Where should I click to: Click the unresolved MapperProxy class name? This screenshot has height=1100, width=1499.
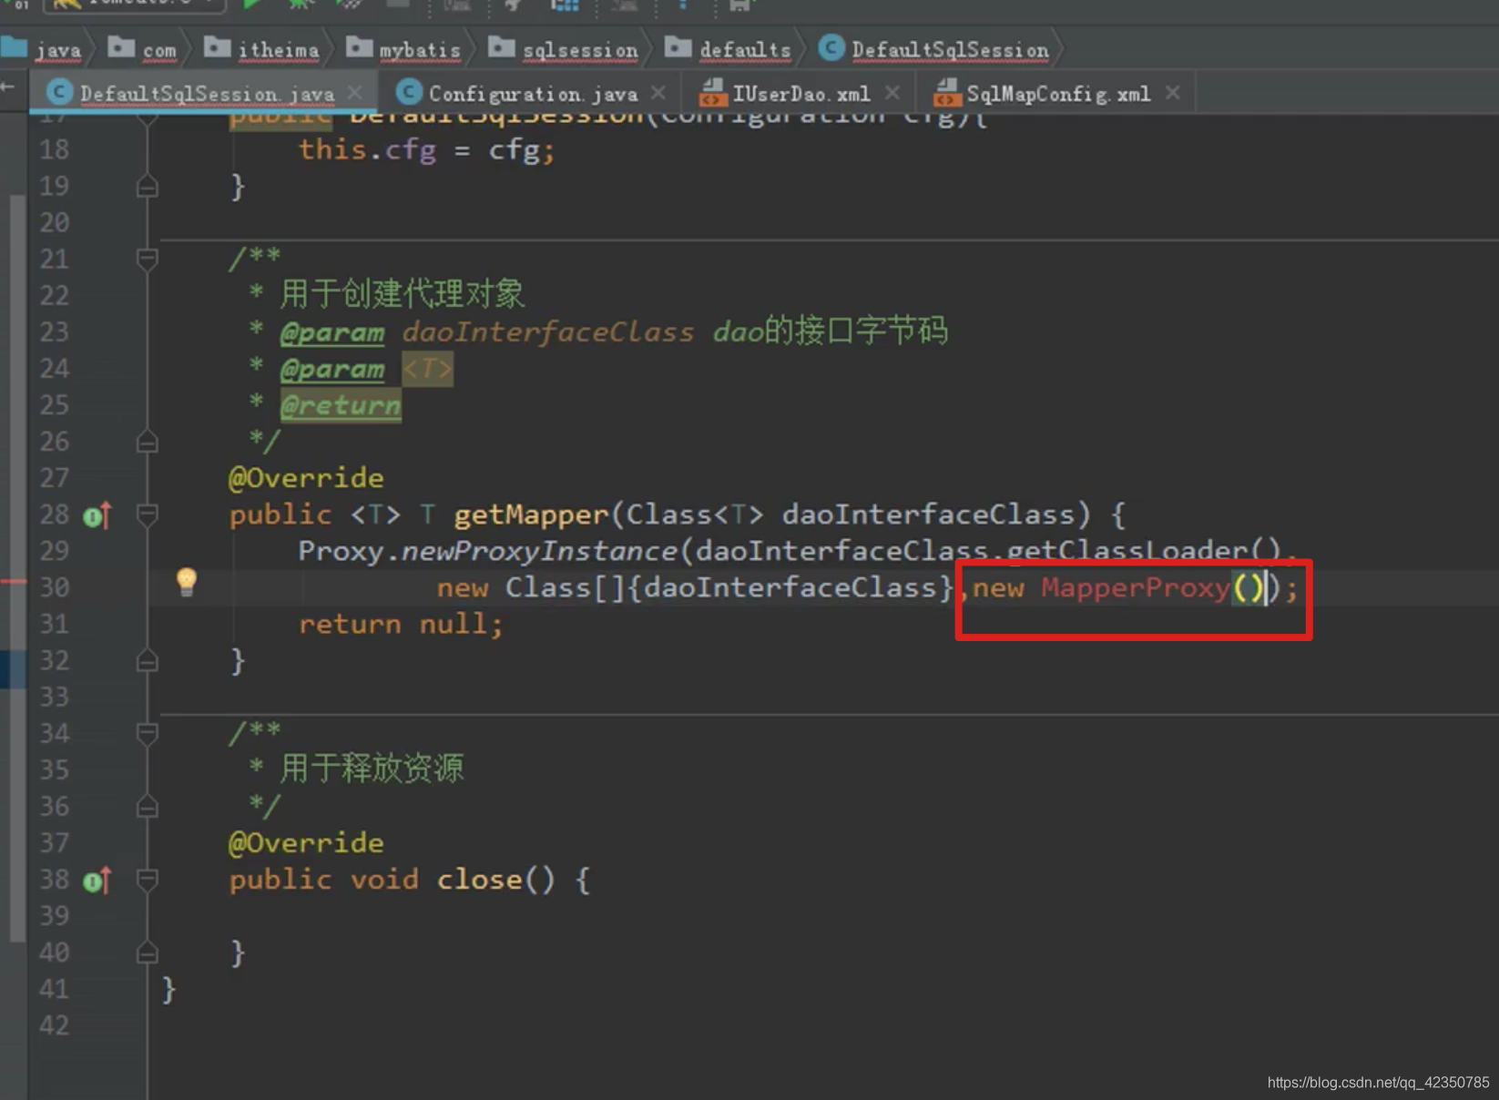coord(1135,587)
